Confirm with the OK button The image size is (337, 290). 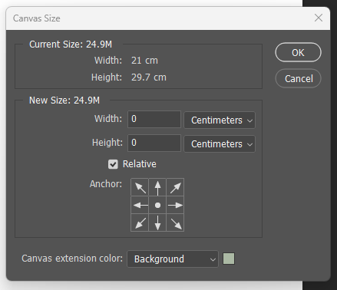(x=298, y=52)
